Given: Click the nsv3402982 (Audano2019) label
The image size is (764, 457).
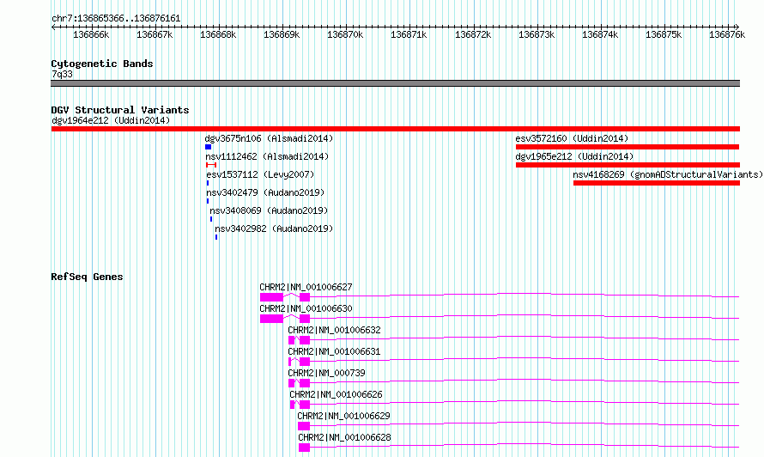Looking at the screenshot, I should [274, 228].
